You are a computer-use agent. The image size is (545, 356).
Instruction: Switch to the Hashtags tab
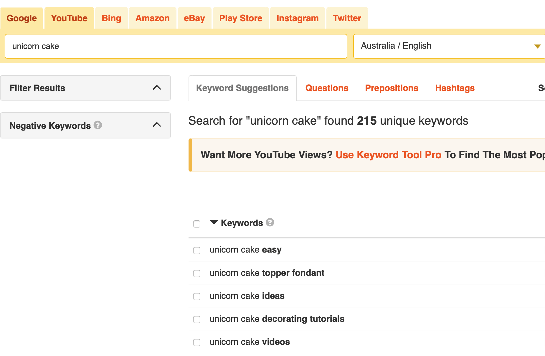point(455,88)
